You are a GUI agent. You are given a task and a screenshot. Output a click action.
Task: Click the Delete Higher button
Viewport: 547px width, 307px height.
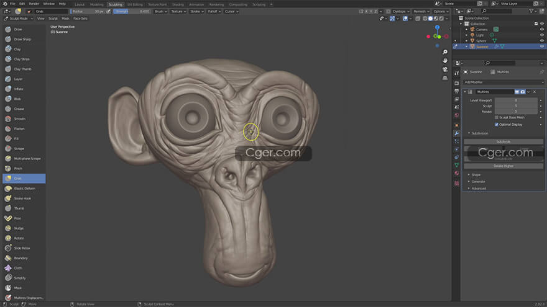[503, 166]
